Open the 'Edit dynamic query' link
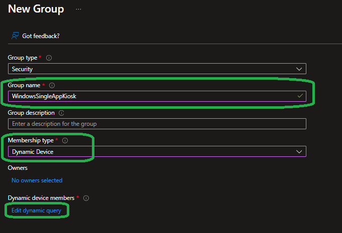This screenshot has height=233, width=342. pyautogui.click(x=36, y=210)
